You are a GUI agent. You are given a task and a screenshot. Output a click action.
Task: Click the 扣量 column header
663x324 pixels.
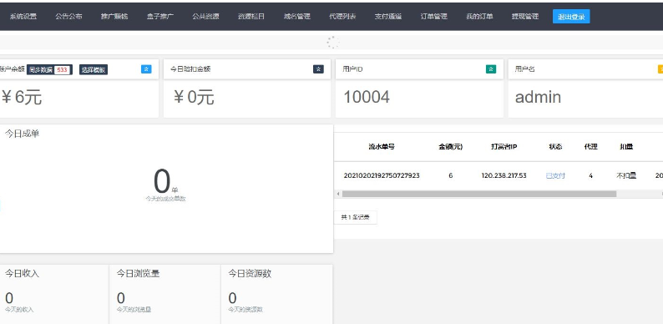[626, 147]
